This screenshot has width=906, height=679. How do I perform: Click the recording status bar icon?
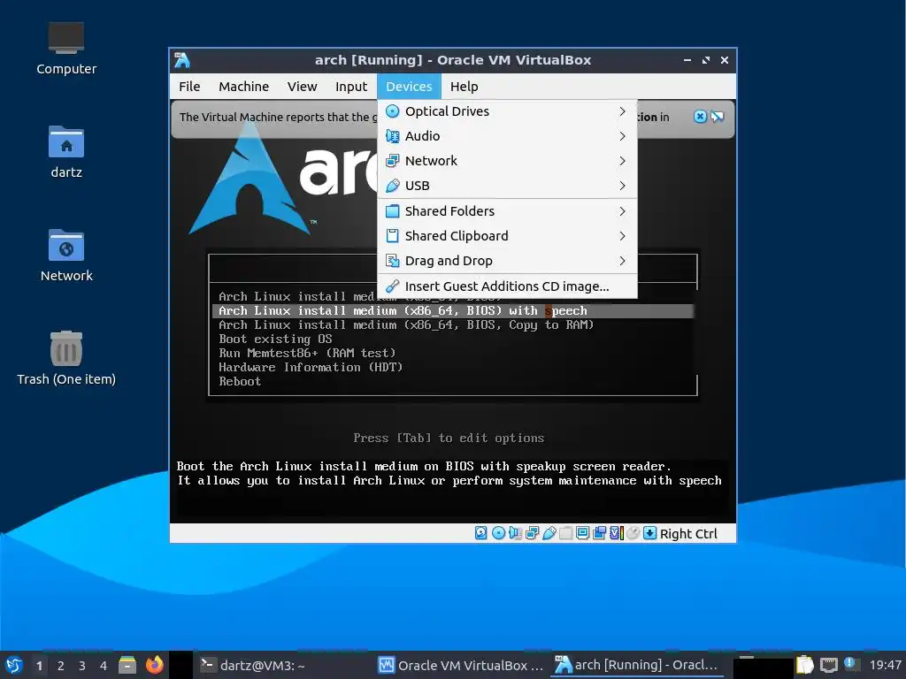click(x=599, y=533)
